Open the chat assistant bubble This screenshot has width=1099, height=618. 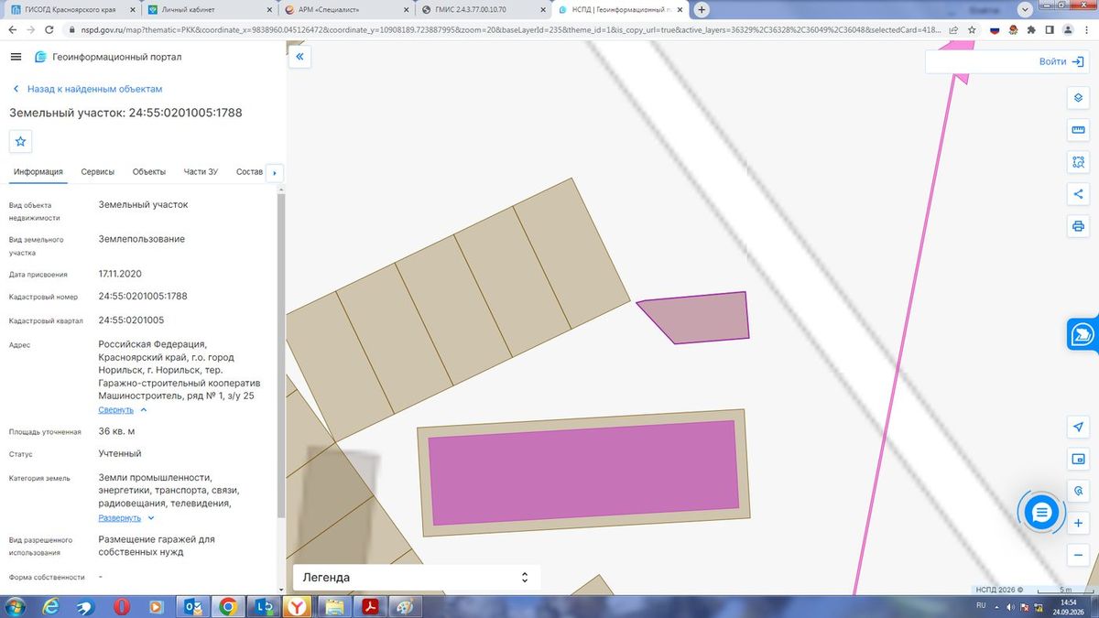point(1040,513)
